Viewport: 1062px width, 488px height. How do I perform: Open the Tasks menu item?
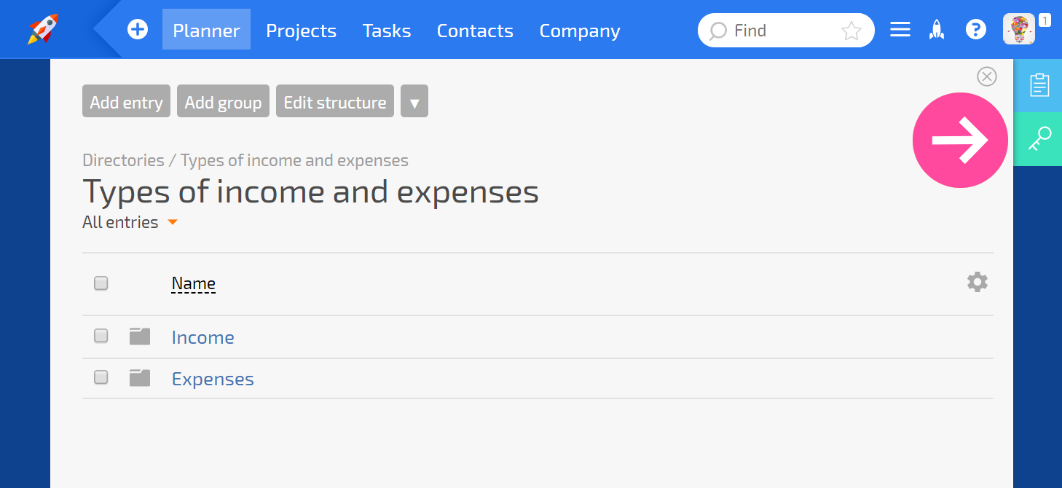(387, 31)
